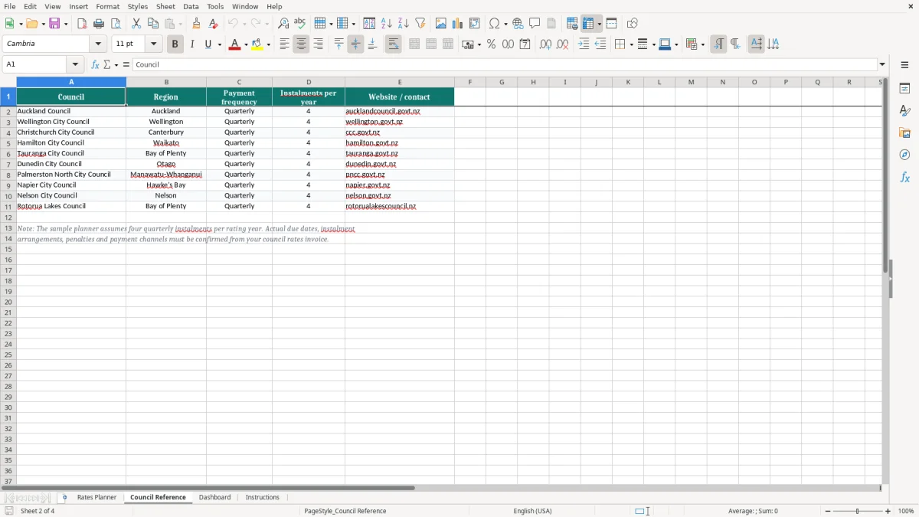Image resolution: width=919 pixels, height=517 pixels.
Task: Click the Format as Date icon
Action: tap(525, 44)
